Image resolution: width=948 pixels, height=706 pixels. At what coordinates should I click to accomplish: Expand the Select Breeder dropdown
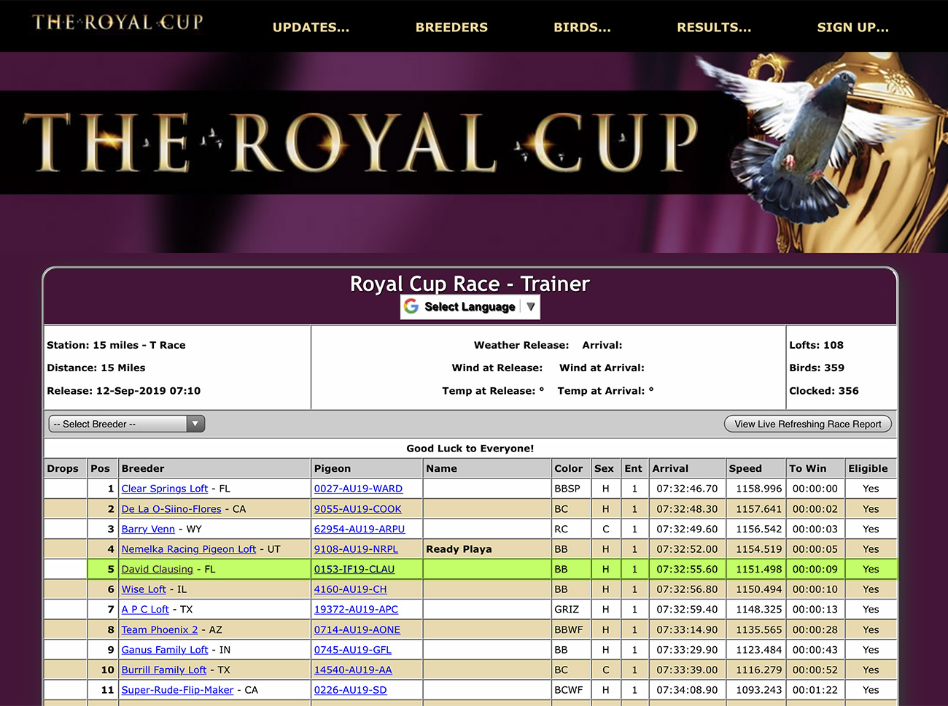coord(126,424)
